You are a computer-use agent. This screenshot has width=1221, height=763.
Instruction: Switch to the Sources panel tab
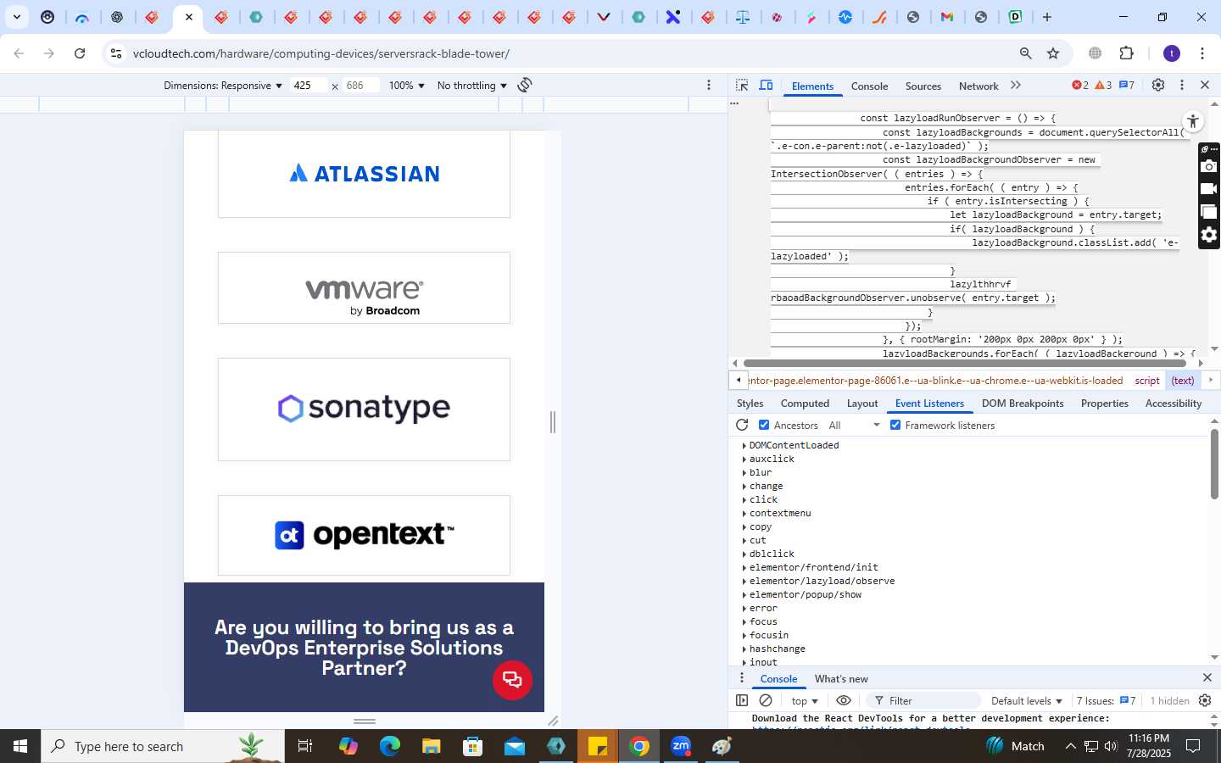click(923, 86)
